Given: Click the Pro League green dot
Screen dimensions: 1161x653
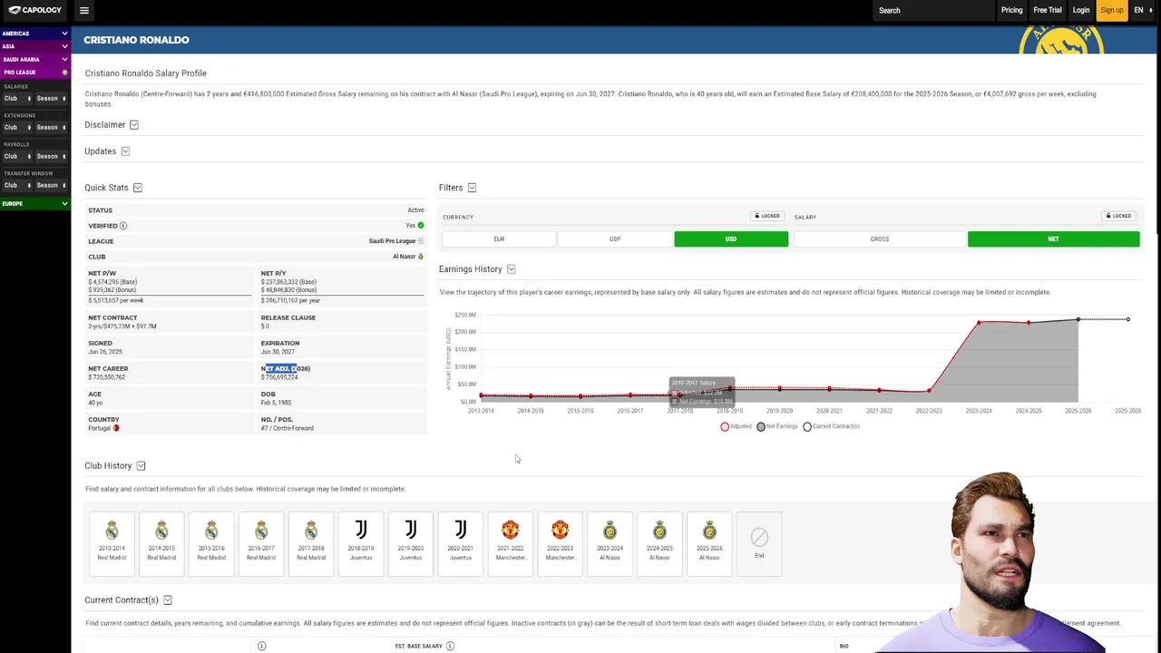Looking at the screenshot, I should [x=64, y=73].
